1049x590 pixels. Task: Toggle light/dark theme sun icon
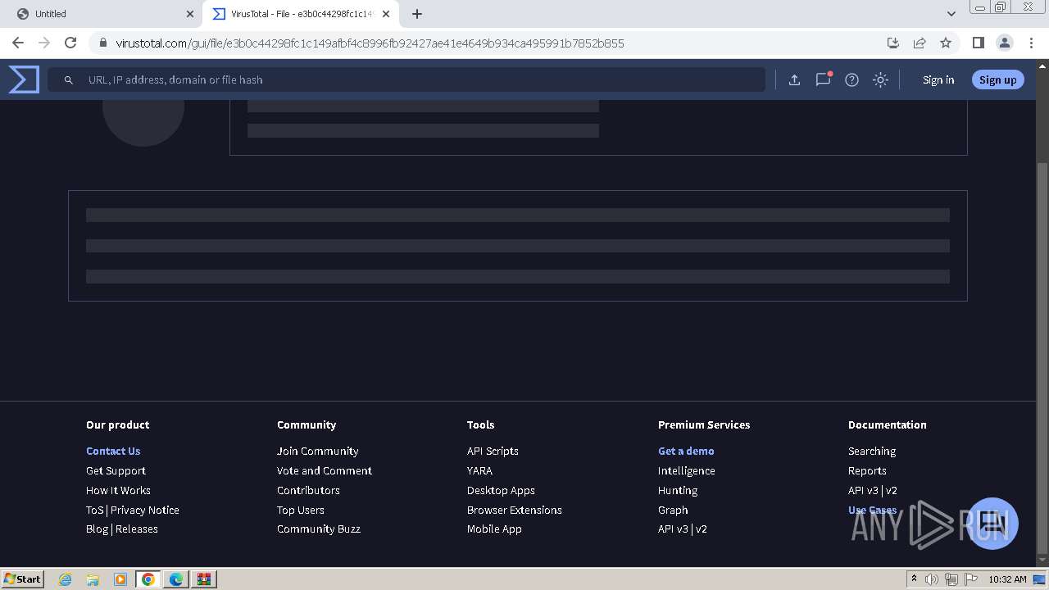pos(880,79)
